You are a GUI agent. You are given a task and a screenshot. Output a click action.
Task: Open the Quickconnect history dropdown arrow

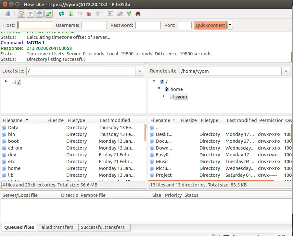click(230, 25)
